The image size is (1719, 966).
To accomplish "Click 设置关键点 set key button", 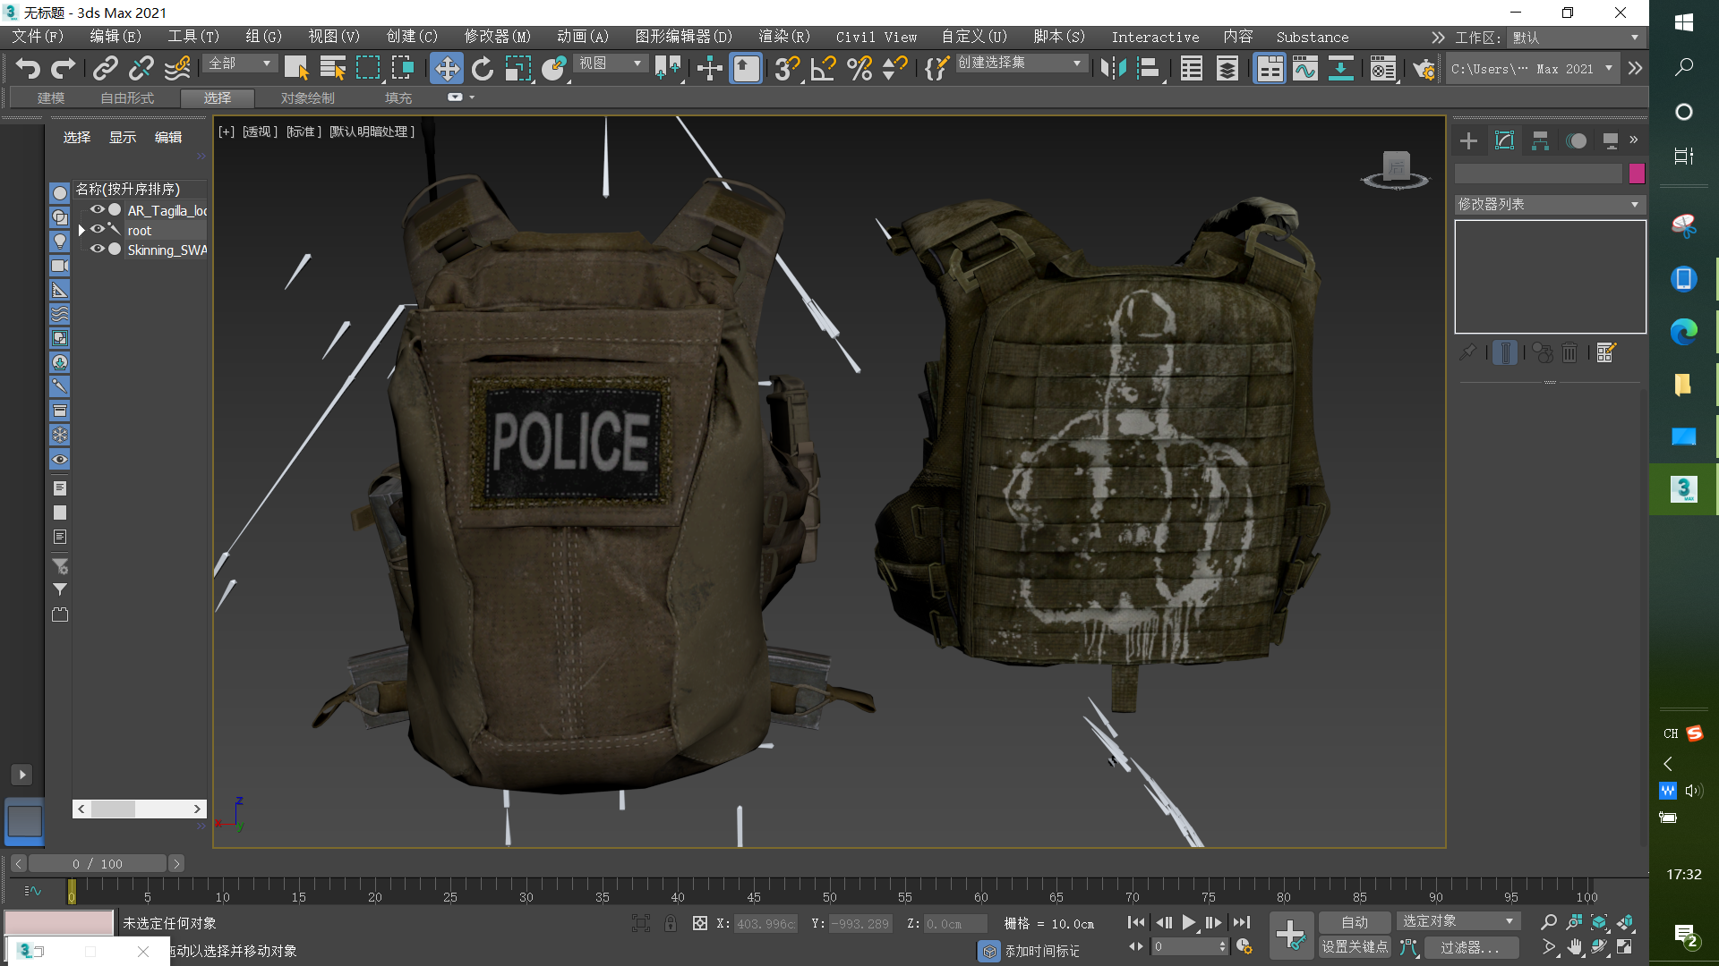I will (1355, 946).
